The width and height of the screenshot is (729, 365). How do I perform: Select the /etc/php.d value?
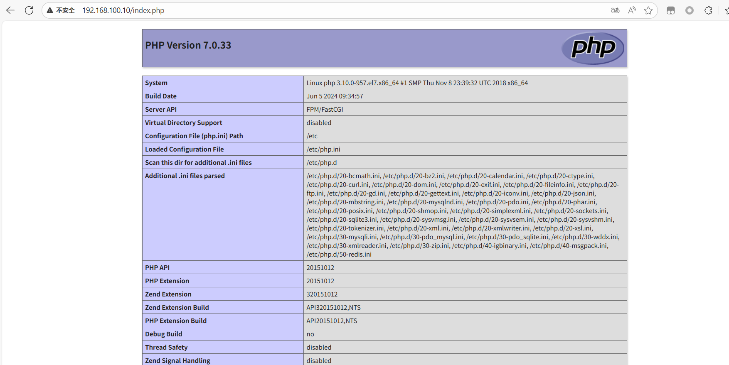tap(322, 162)
